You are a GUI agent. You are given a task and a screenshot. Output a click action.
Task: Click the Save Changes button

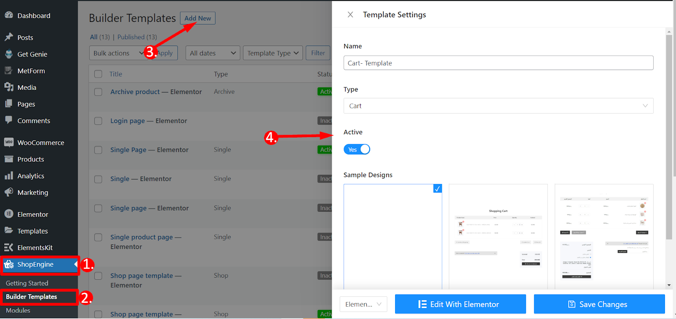(600, 304)
